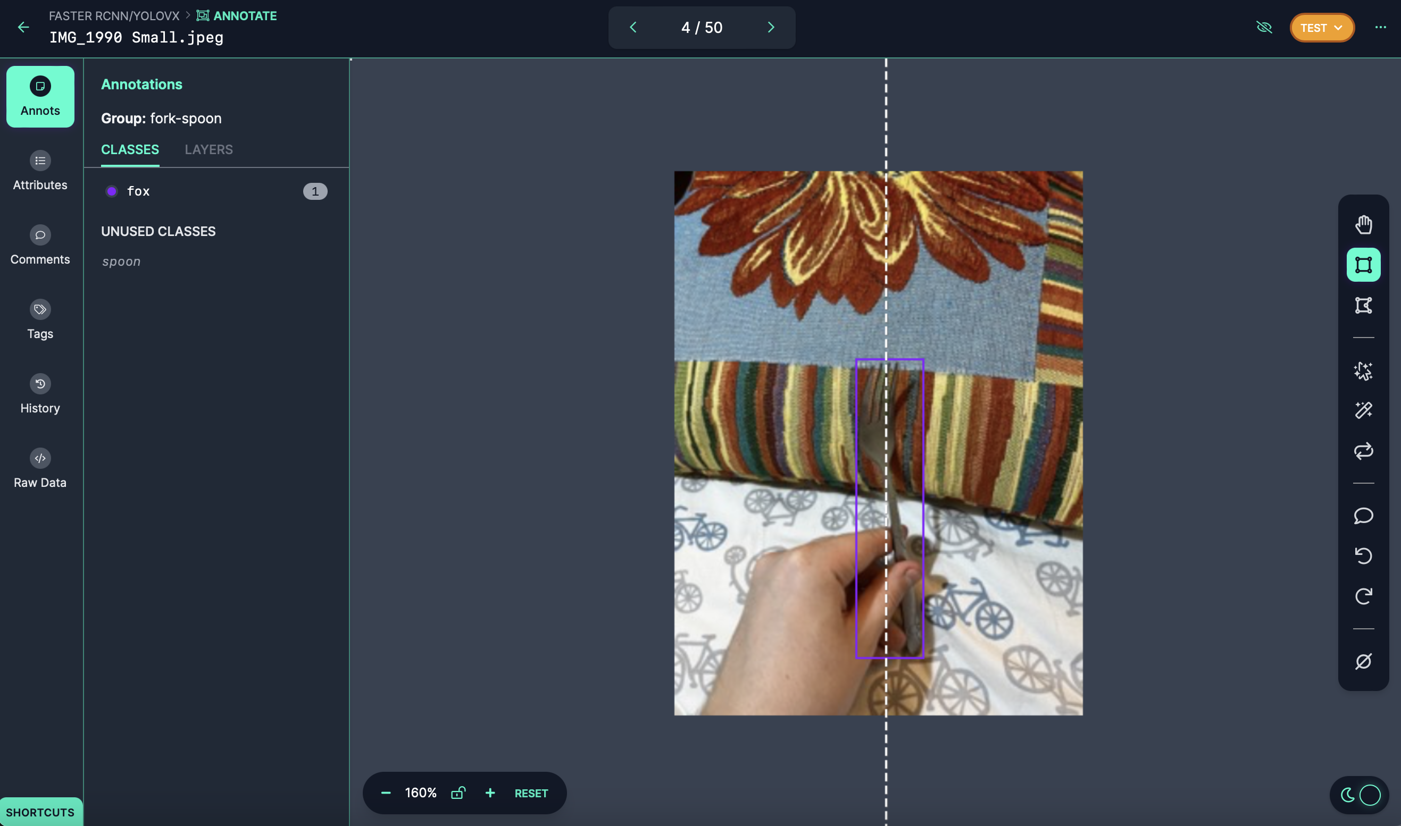The height and width of the screenshot is (826, 1401).
Task: Undo the last annotation action
Action: pyautogui.click(x=1363, y=555)
